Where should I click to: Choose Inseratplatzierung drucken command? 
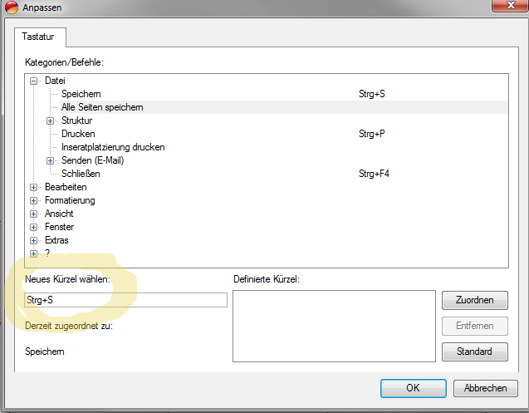(113, 147)
